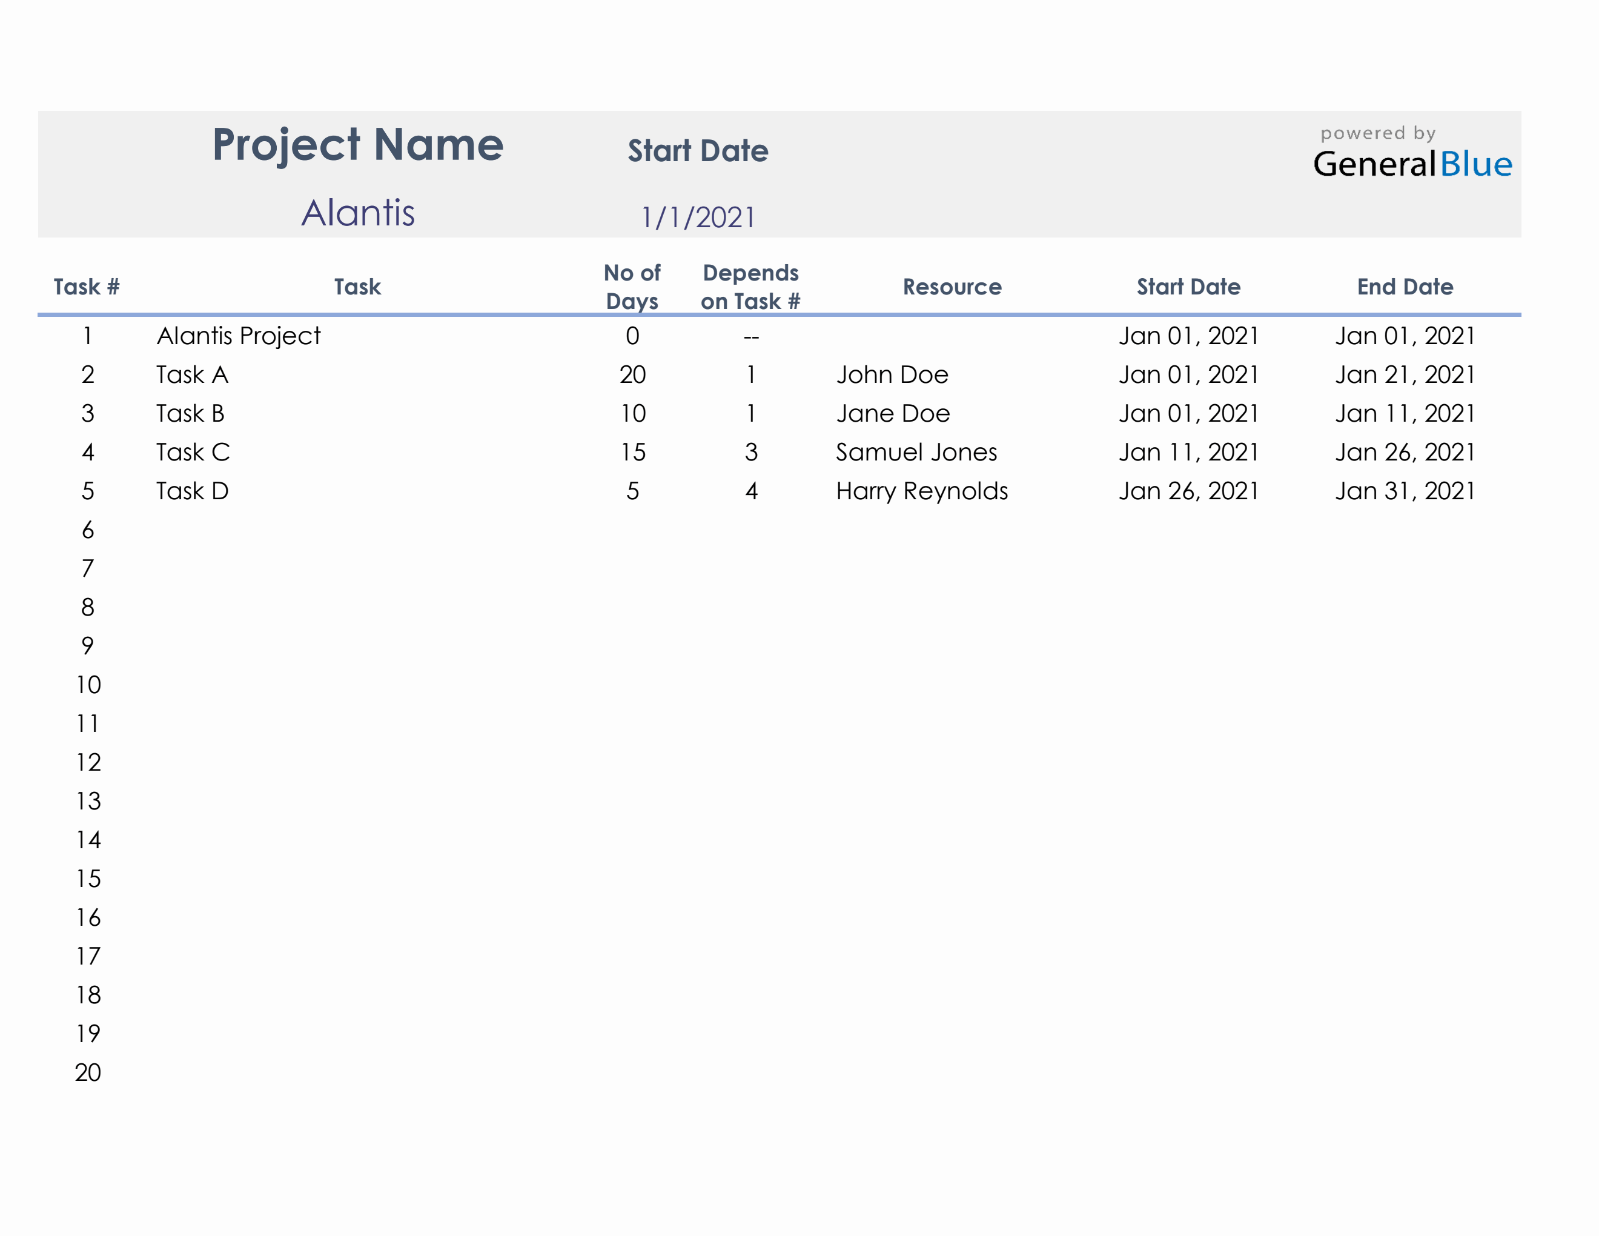
Task: Select Task A in the task list
Action: point(193,374)
